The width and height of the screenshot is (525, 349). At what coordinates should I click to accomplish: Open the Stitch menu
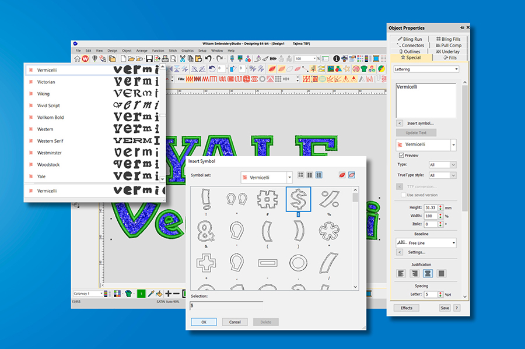tap(173, 51)
